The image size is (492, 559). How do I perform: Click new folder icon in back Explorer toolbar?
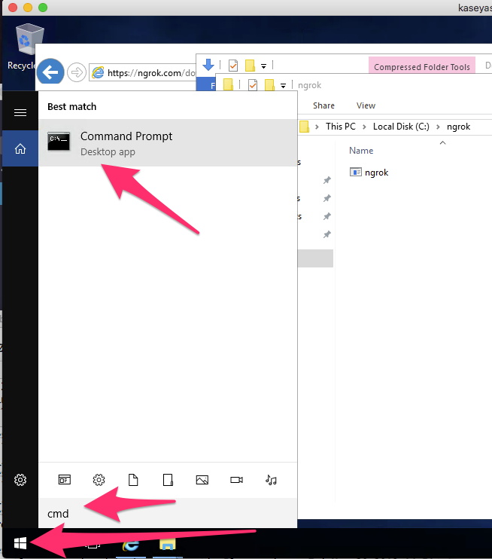pyautogui.click(x=250, y=66)
